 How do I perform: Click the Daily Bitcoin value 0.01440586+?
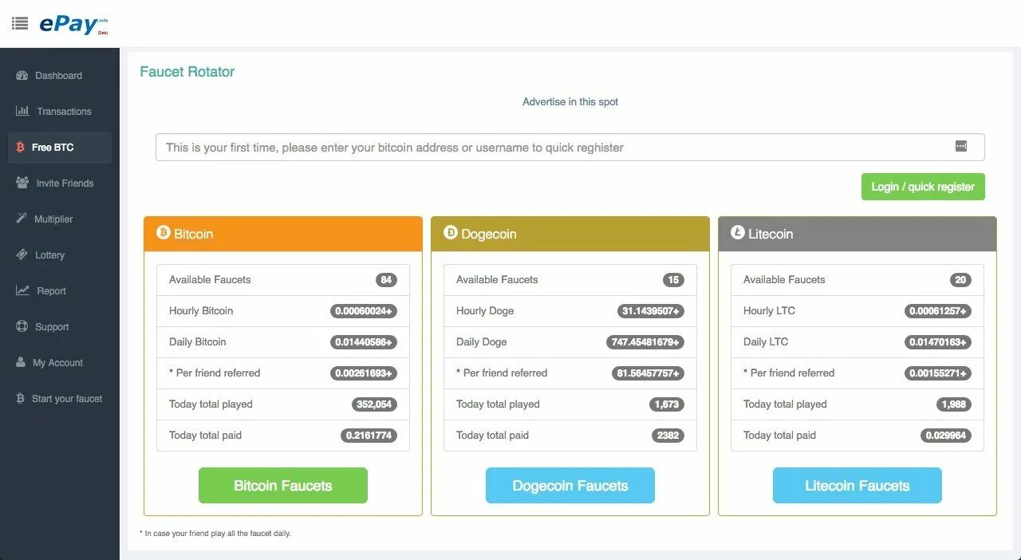click(x=364, y=342)
